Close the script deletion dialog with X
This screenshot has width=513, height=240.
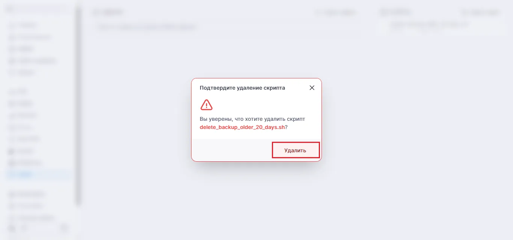(312, 88)
